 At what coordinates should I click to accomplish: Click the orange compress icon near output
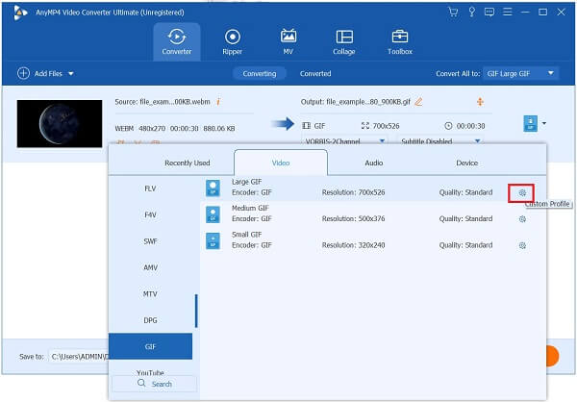pyautogui.click(x=480, y=102)
